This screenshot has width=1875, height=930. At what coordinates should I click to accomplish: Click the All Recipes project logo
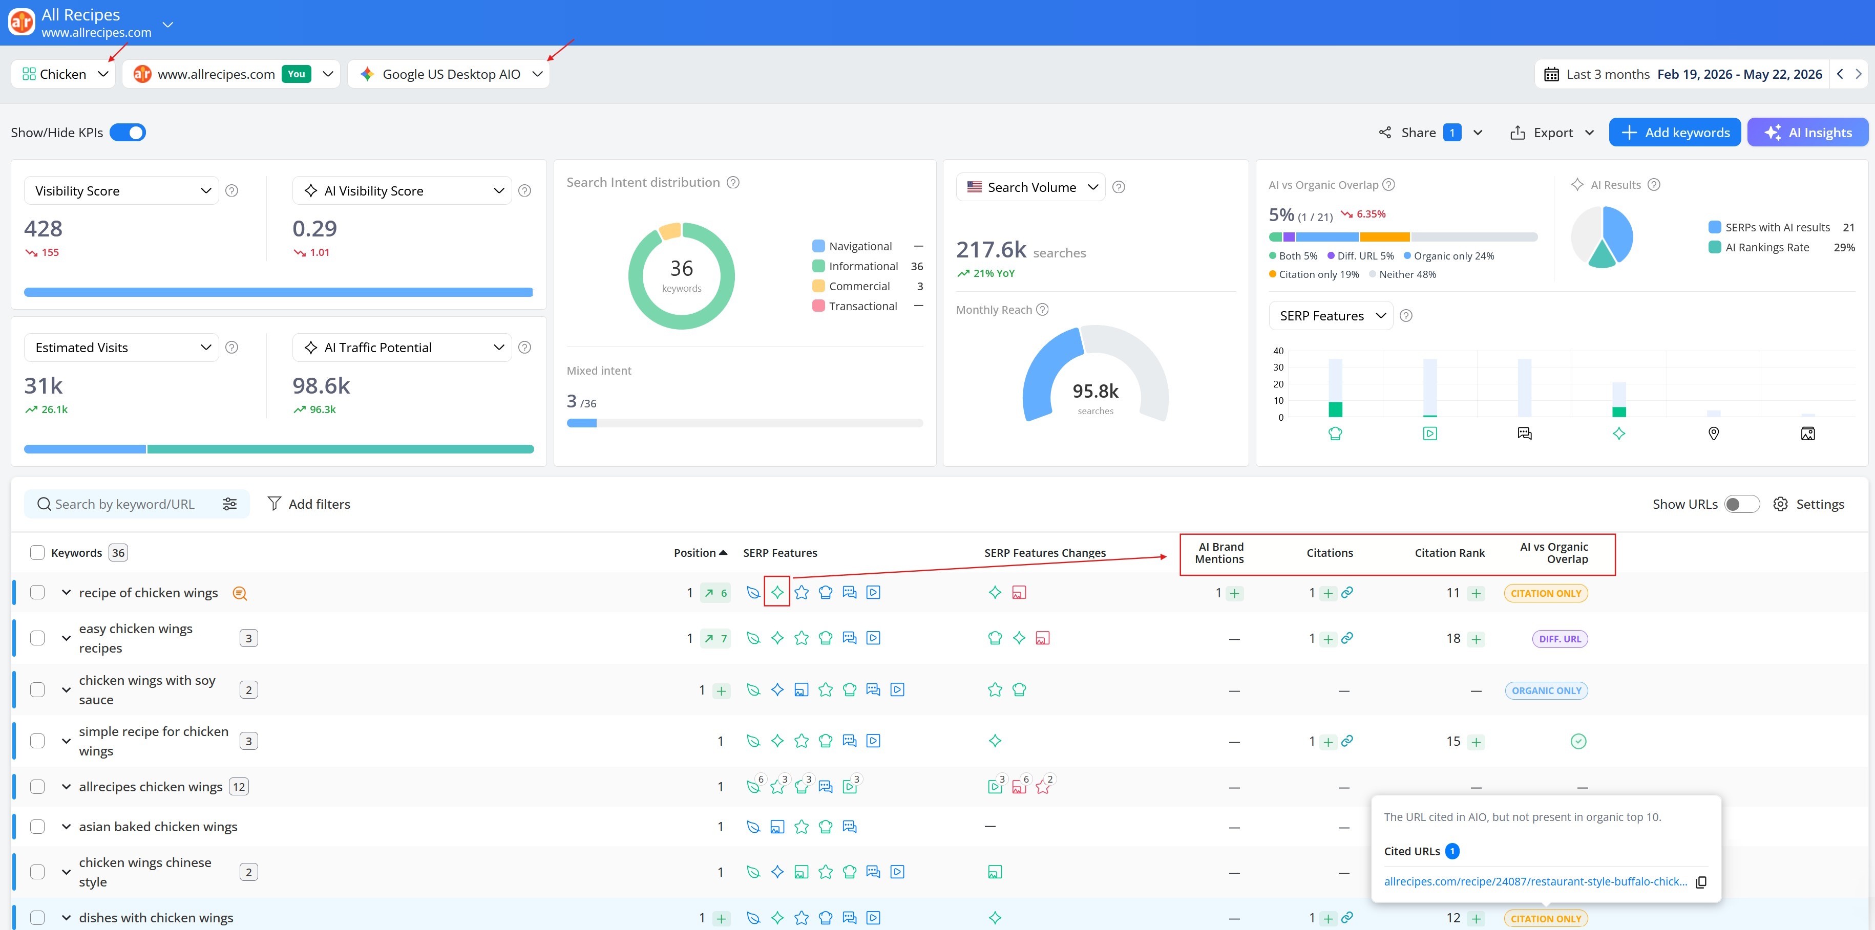(21, 22)
